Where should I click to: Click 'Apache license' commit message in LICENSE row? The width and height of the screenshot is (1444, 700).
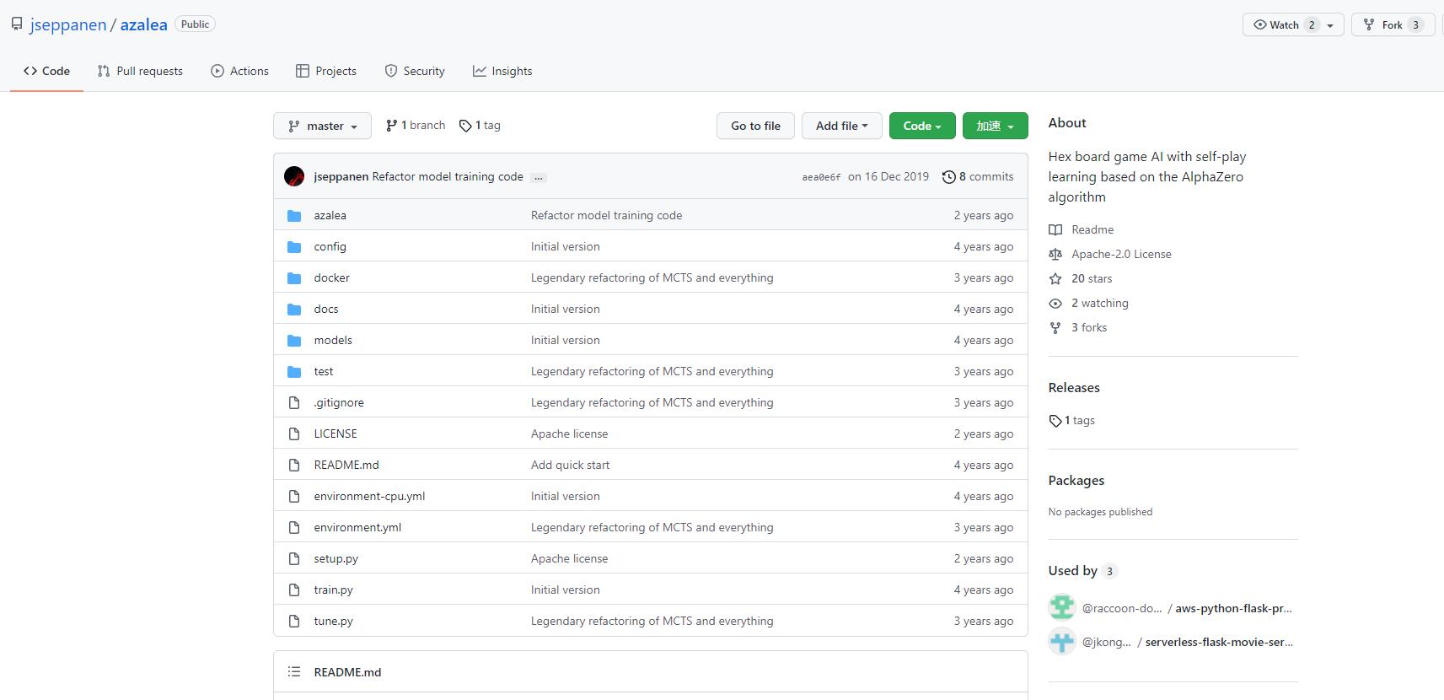click(x=569, y=433)
